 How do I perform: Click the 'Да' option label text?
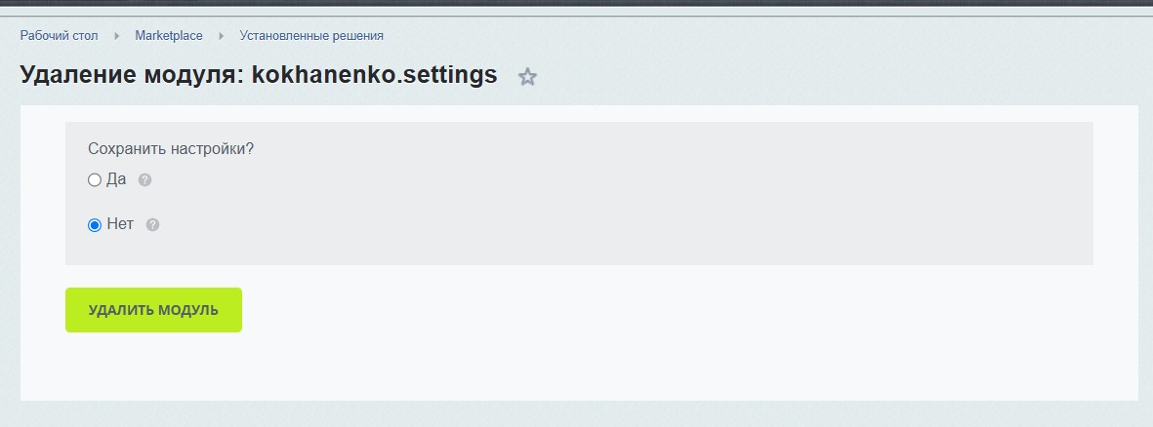tap(116, 179)
